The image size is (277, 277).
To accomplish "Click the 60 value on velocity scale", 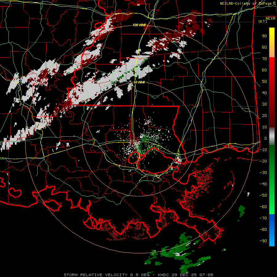I will point(264,70).
